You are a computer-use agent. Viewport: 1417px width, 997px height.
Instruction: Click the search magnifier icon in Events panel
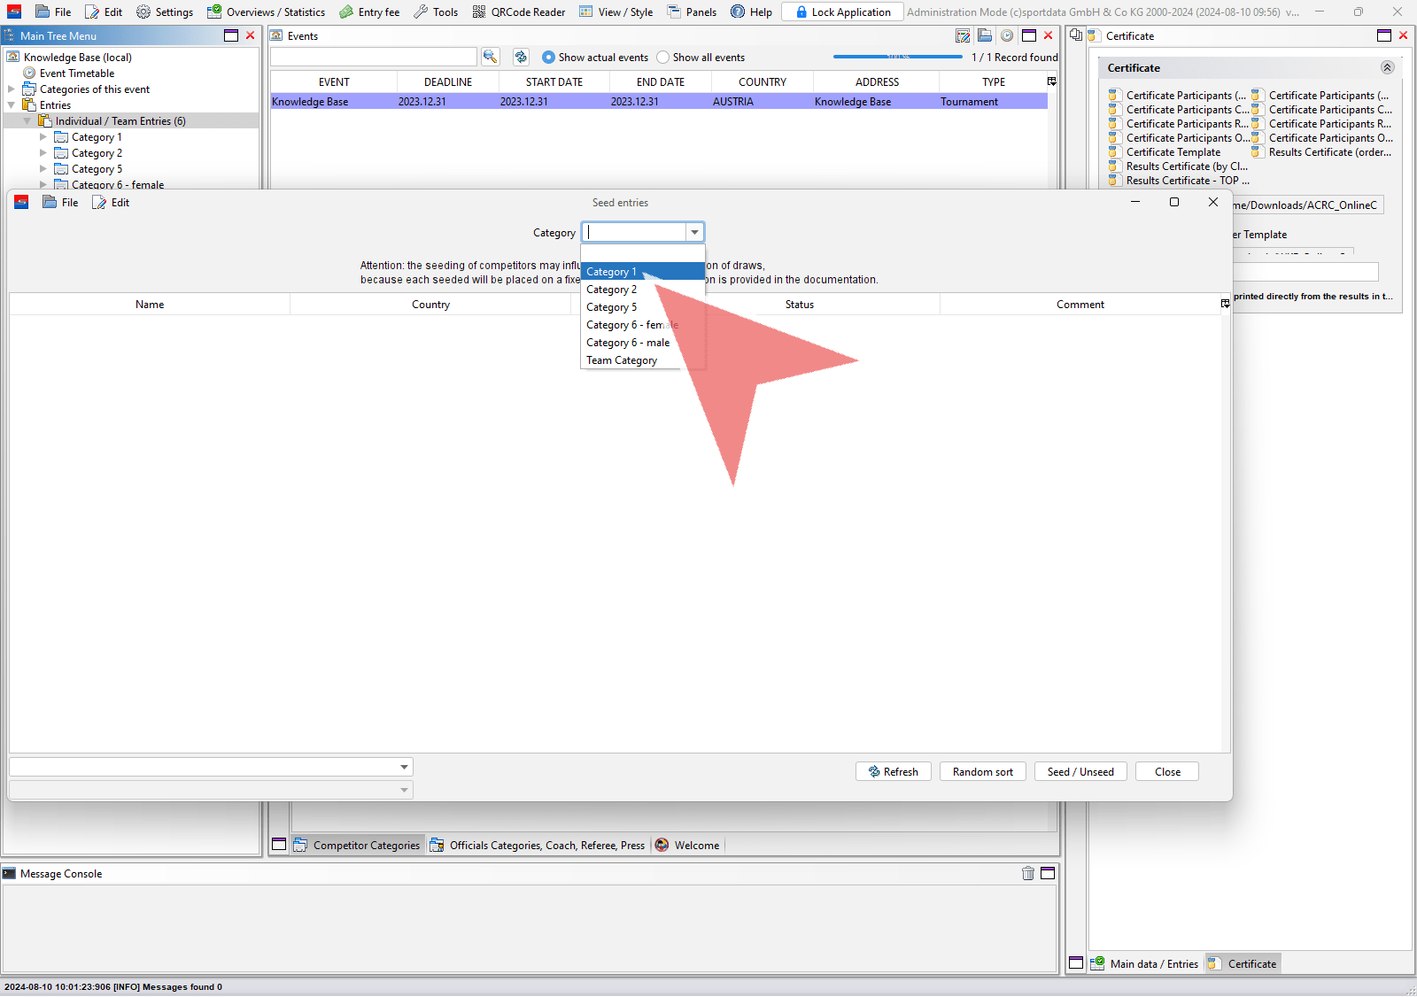[x=490, y=57]
